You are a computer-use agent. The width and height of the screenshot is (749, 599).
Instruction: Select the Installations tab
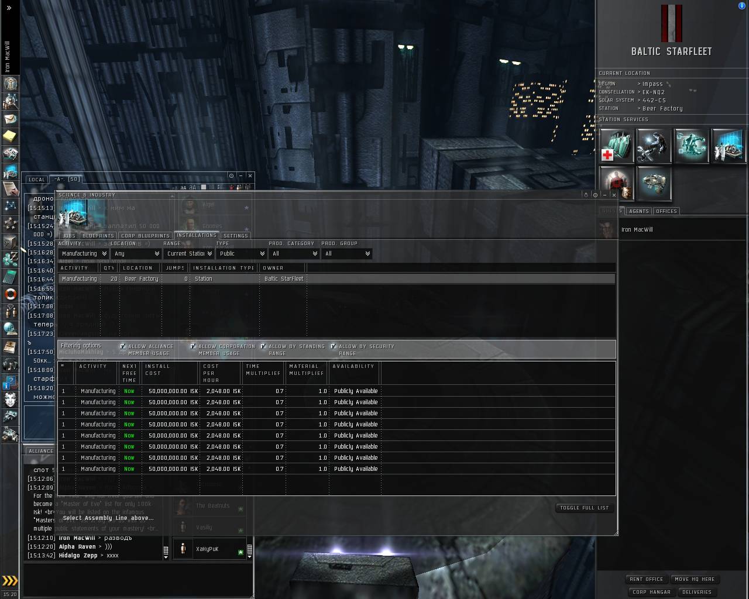coord(197,235)
